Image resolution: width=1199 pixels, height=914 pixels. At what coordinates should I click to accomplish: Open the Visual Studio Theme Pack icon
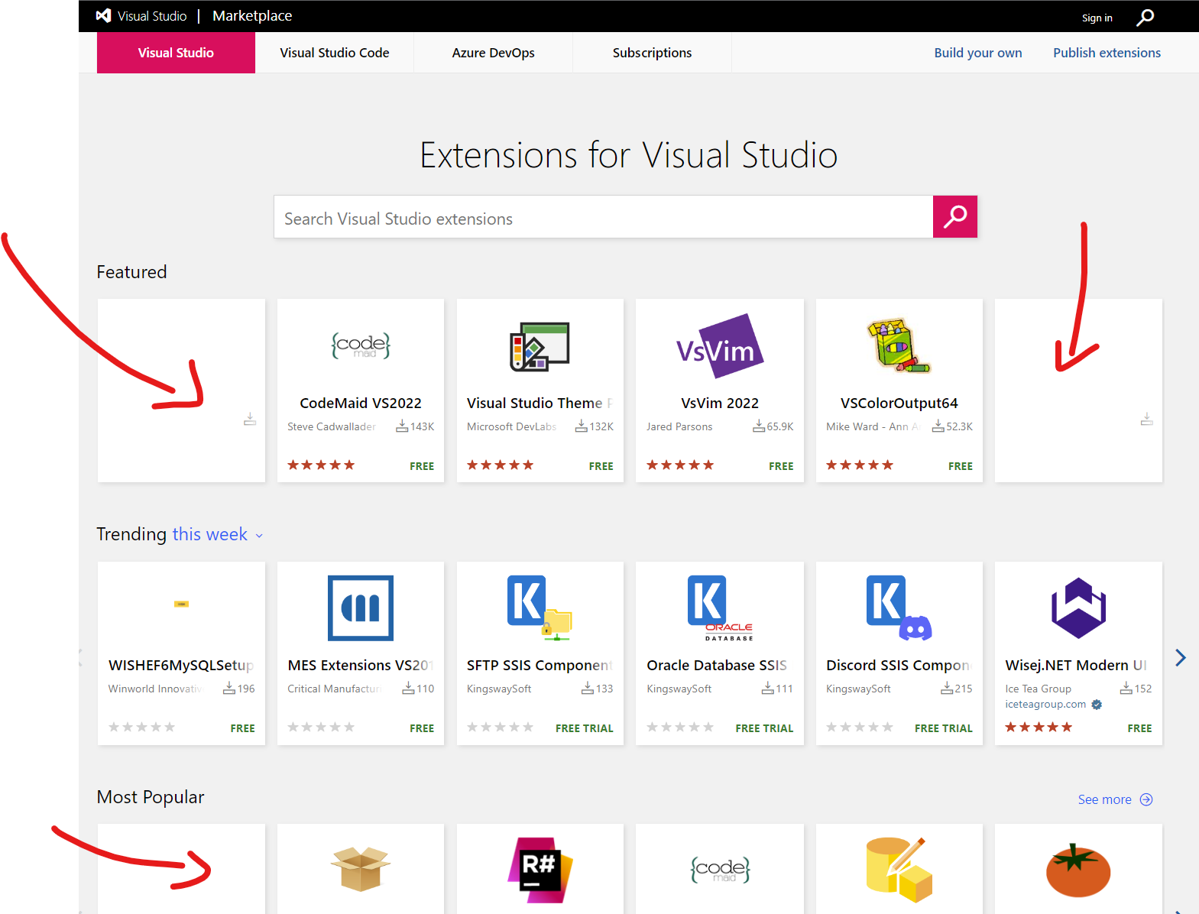click(x=540, y=347)
